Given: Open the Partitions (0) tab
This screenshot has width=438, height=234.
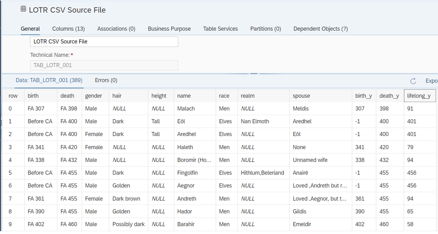Looking at the screenshot, I should [265, 29].
